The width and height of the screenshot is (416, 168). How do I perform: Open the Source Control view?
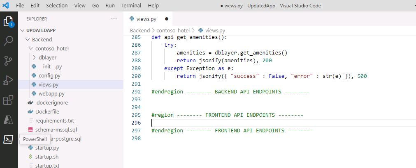9,60
